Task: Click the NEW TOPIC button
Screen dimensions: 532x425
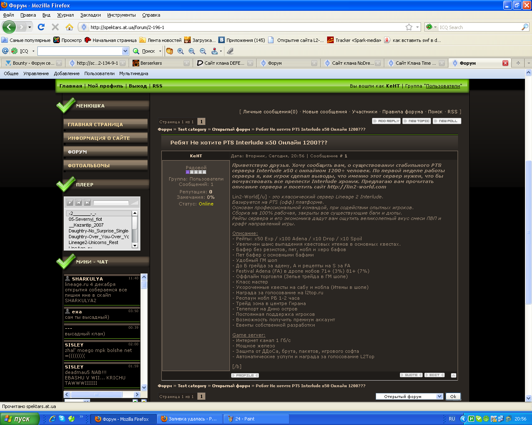Action: point(416,121)
